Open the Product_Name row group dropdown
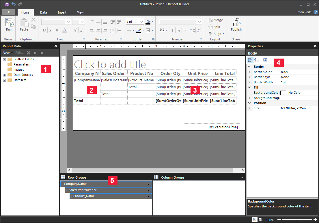Screen dimensions: 319x223 pyautogui.click(x=149, y=196)
